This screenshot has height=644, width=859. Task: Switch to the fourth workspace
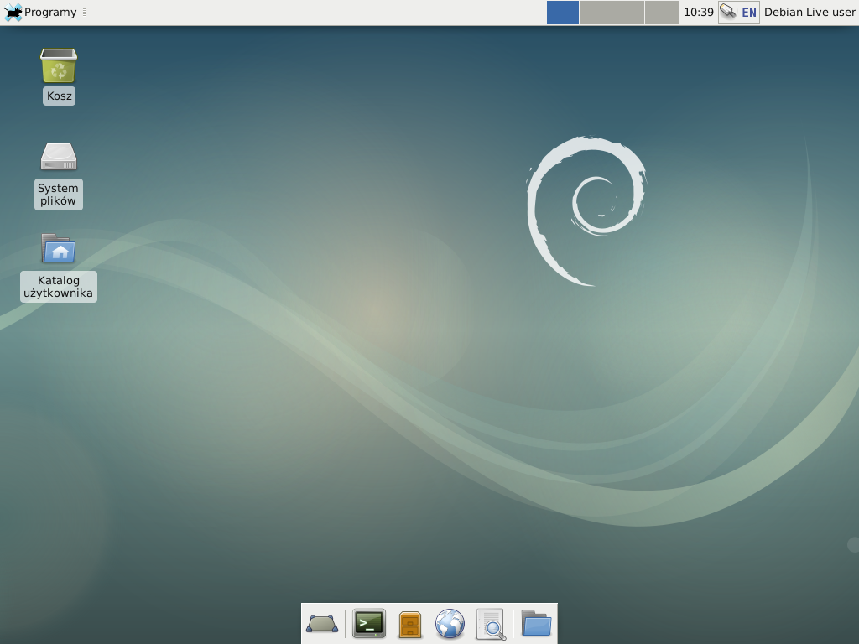(x=661, y=13)
